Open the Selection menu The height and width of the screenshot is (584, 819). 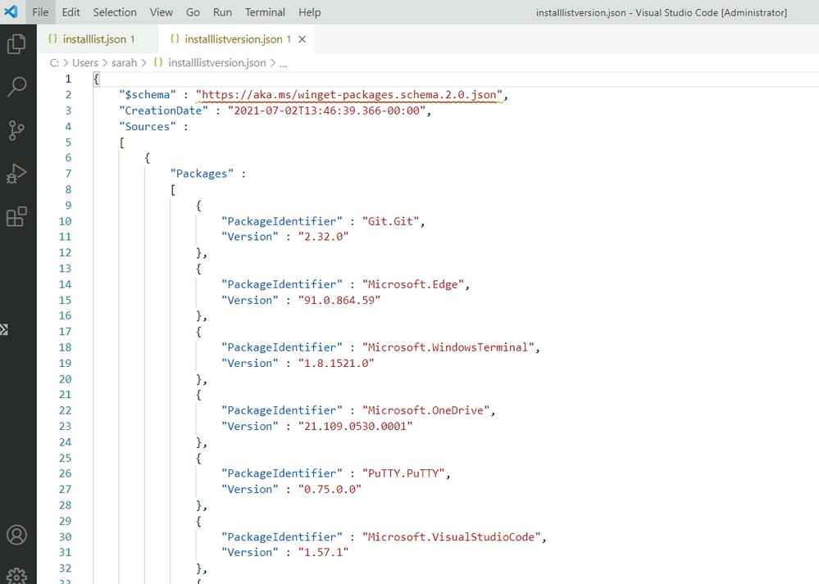pos(115,12)
